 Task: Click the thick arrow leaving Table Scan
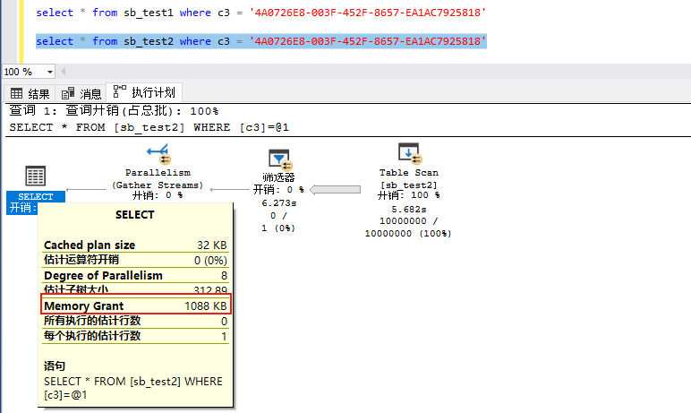[340, 189]
